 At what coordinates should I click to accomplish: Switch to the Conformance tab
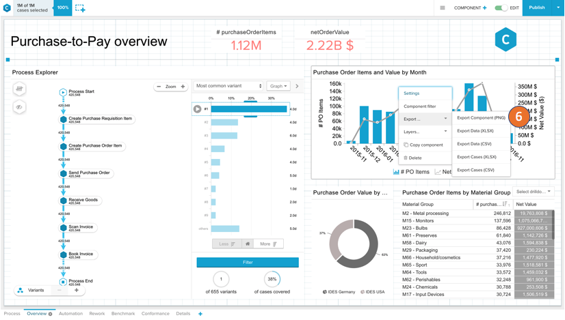coord(155,314)
